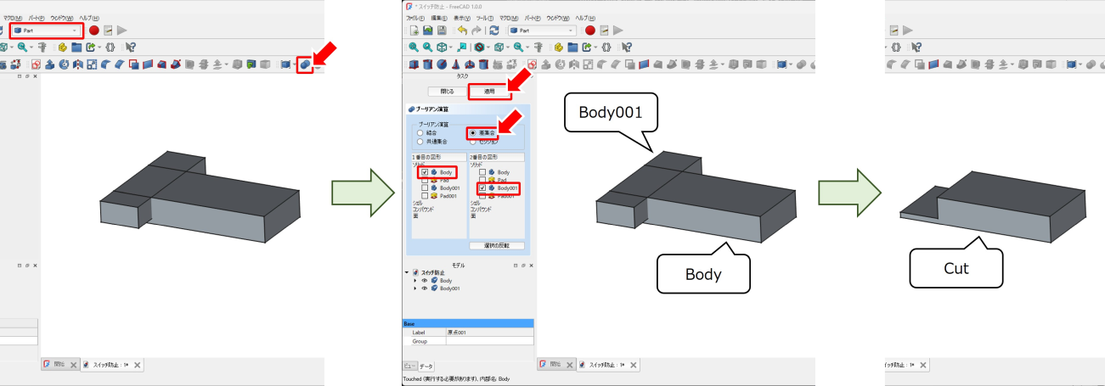Screen dimensions: 1105x386
Task: Check Body in the first shape list
Action: coord(425,172)
